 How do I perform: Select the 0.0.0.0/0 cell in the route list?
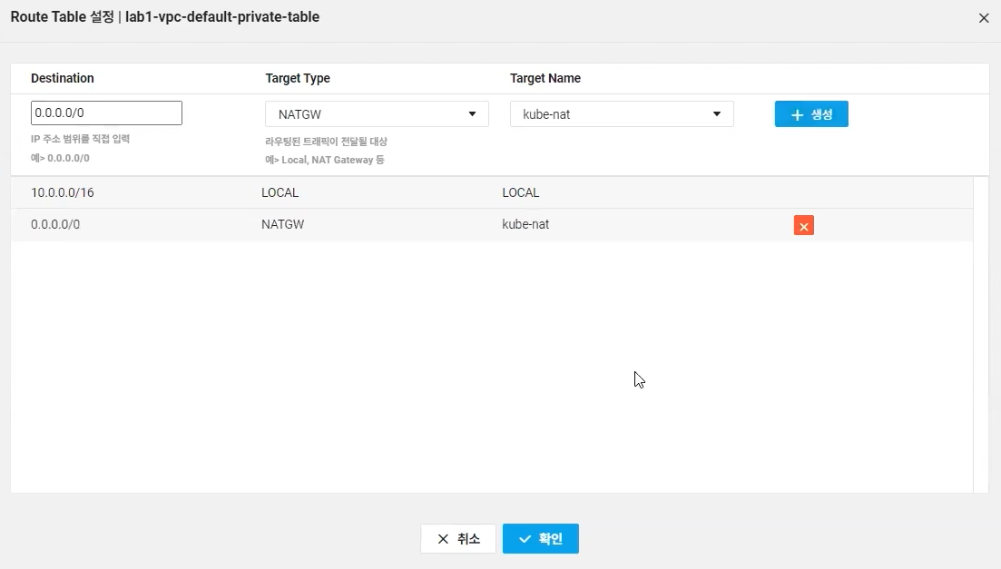[55, 224]
